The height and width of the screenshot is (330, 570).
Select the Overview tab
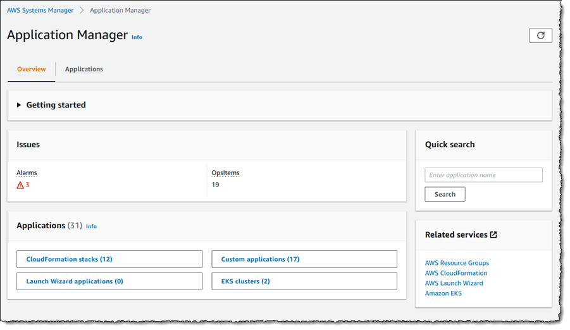tap(31, 69)
